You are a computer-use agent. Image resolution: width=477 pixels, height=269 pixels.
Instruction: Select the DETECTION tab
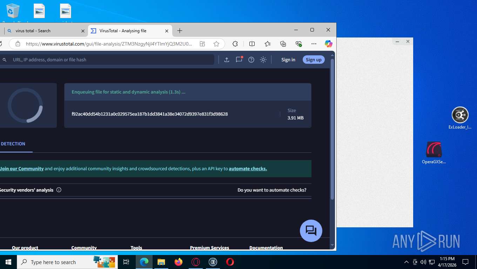tap(13, 144)
